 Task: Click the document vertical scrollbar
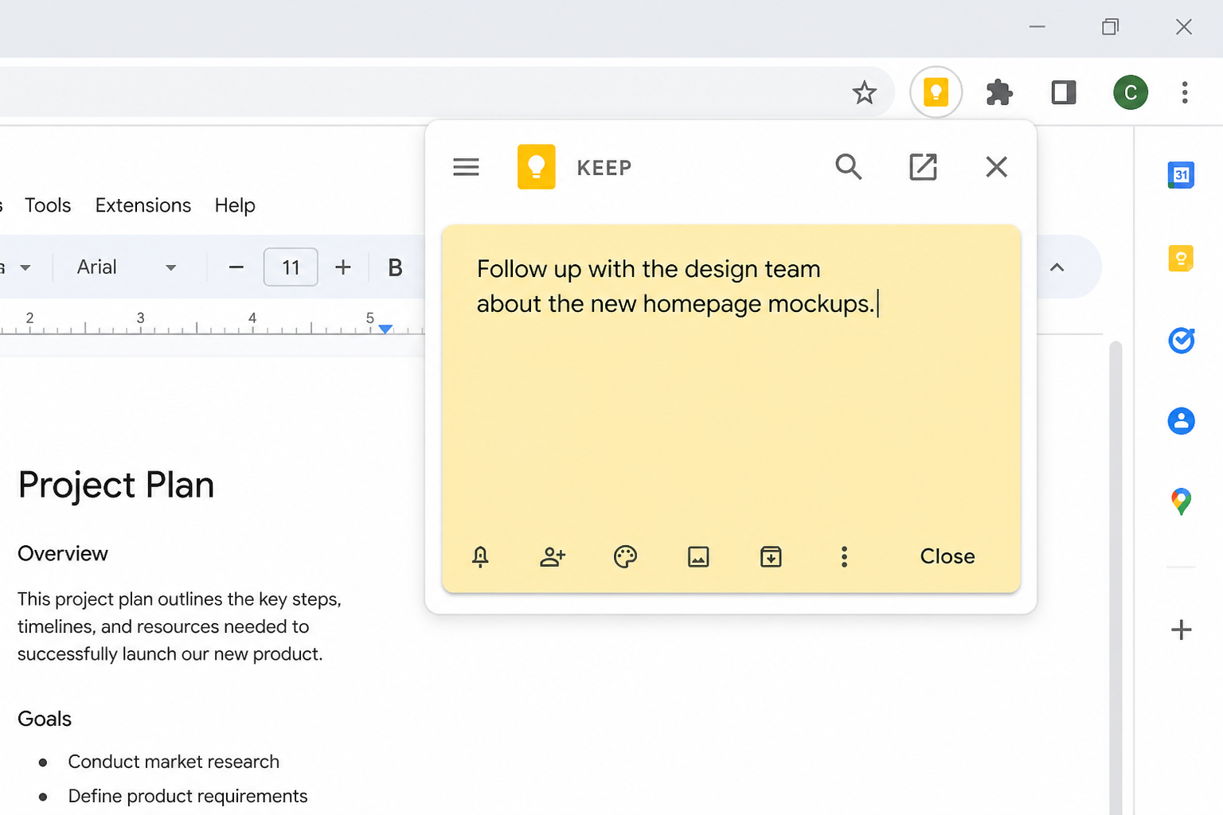(1116, 577)
